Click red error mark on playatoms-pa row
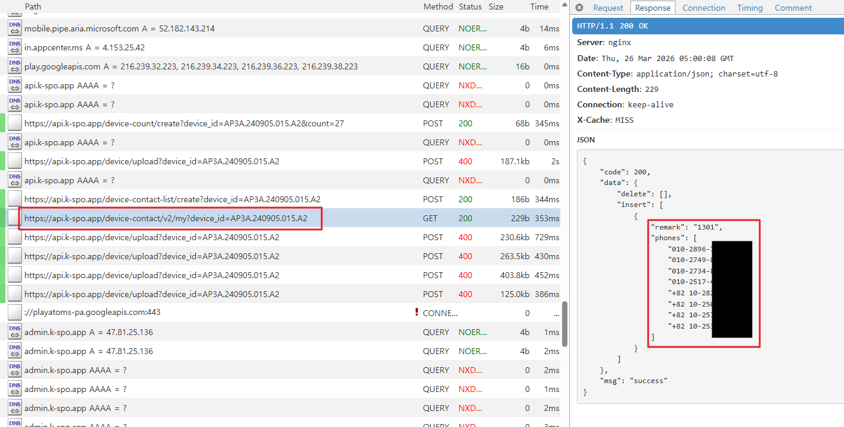 click(417, 313)
